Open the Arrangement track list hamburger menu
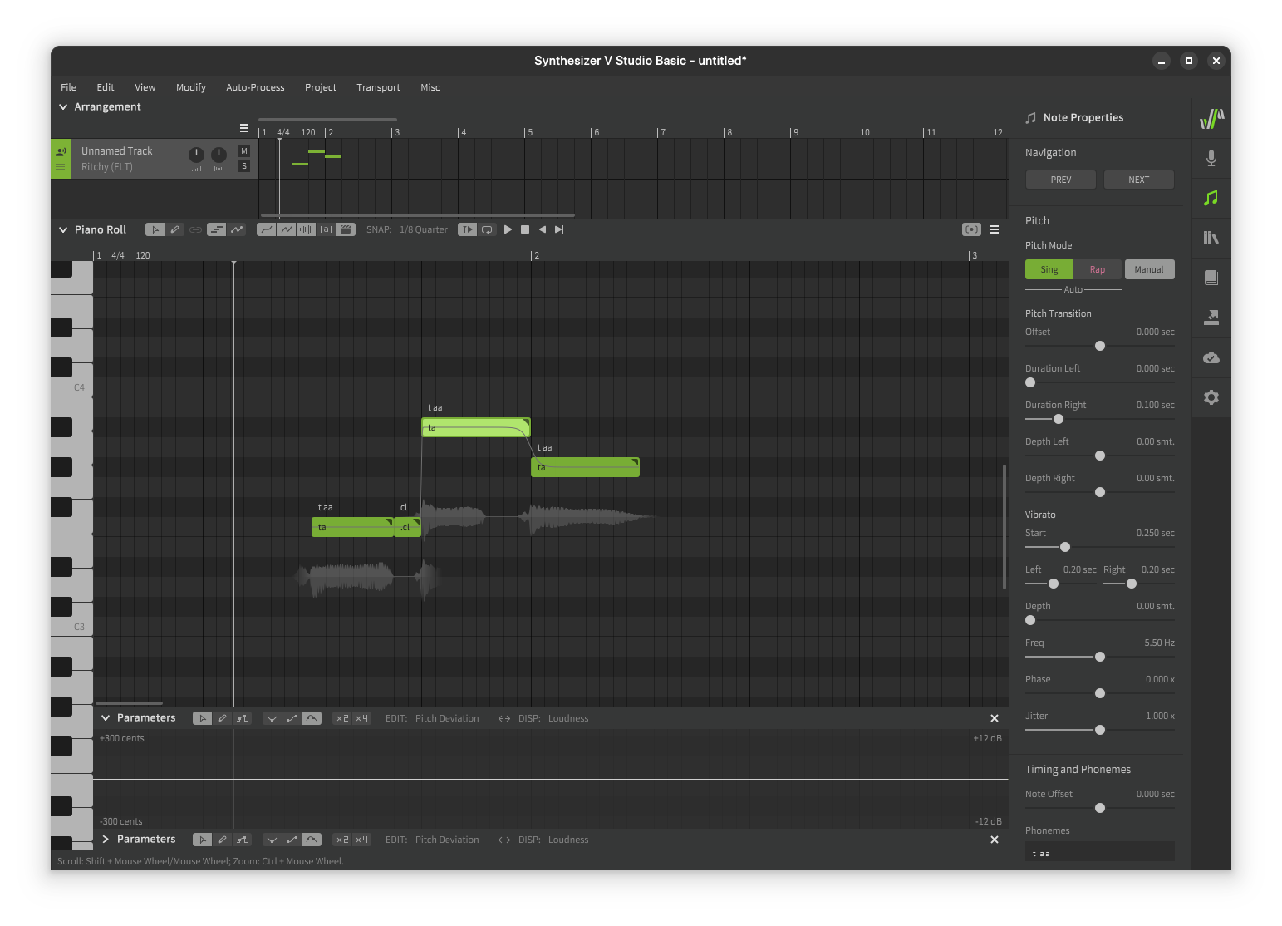The image size is (1282, 926). pos(244,128)
